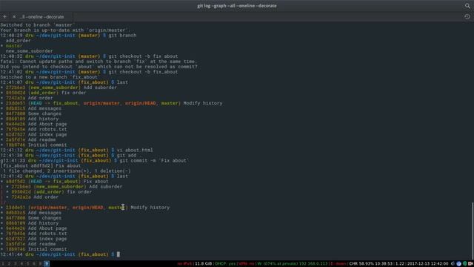The height and width of the screenshot is (267, 474).
Task: Click the '[fix_about a8df5d2] Fix about' line
Action: [41, 165]
